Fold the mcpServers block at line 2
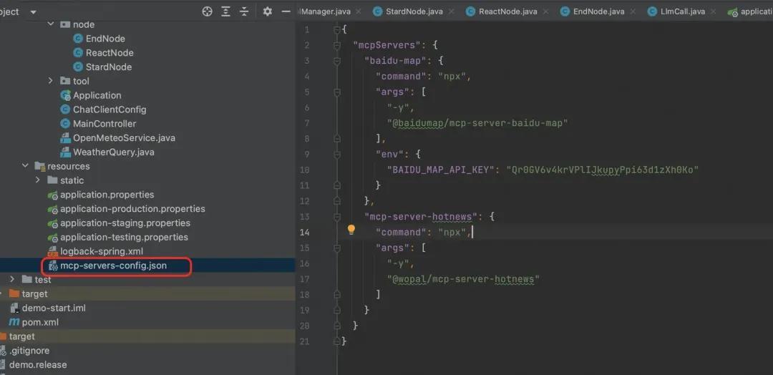773x375 pixels. [x=336, y=45]
